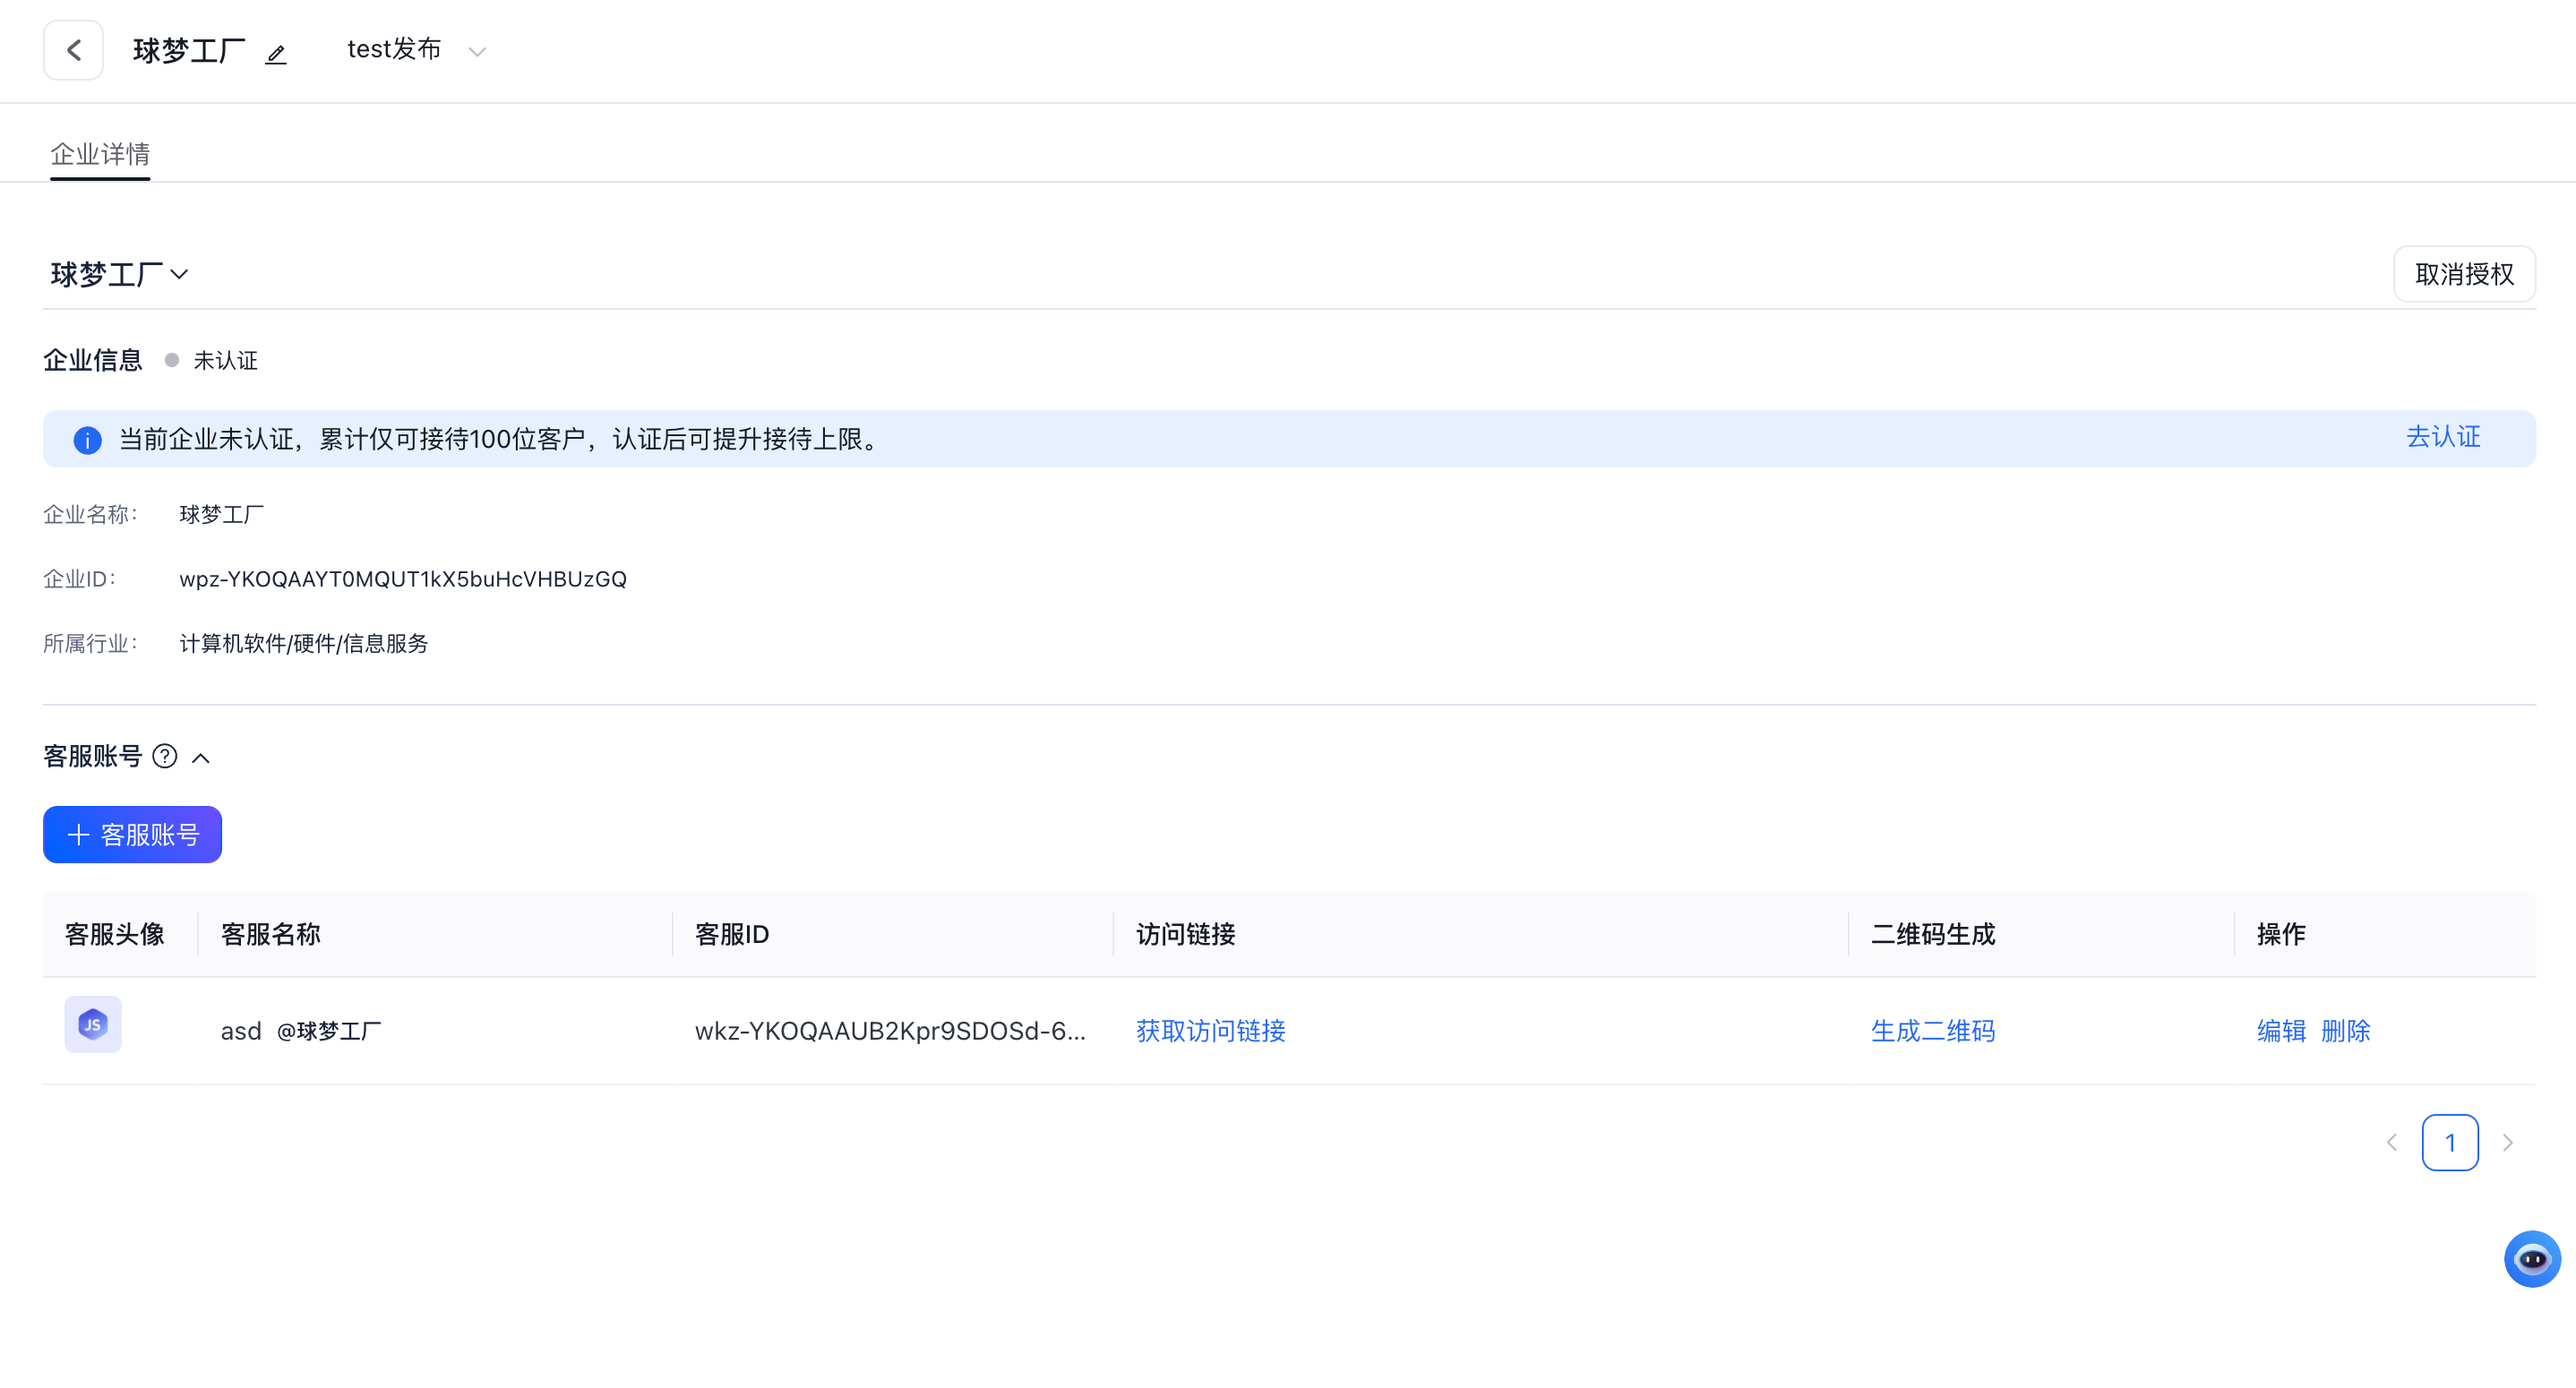Click the JS customer service avatar
2576x1388 pixels.
92,1024
